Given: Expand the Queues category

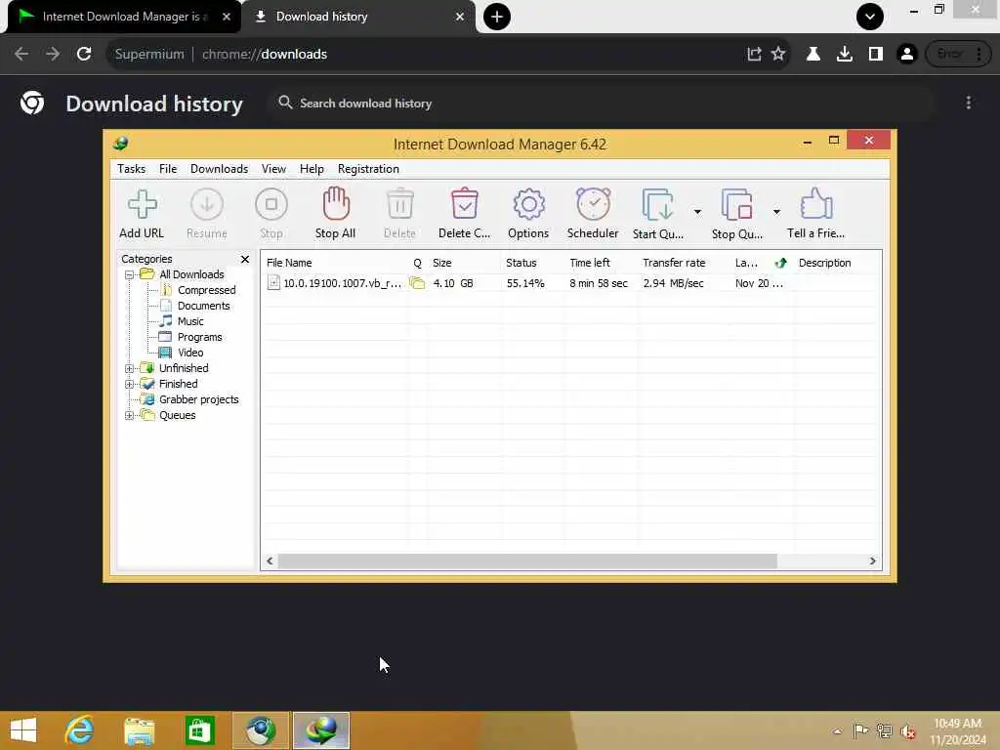Looking at the screenshot, I should [x=130, y=415].
